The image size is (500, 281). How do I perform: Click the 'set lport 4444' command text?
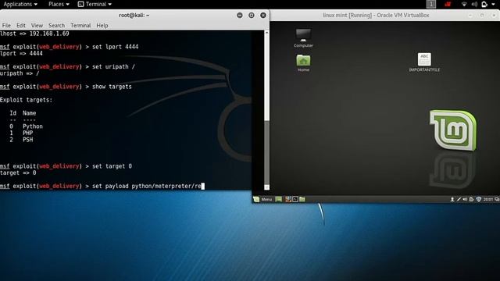pos(115,47)
